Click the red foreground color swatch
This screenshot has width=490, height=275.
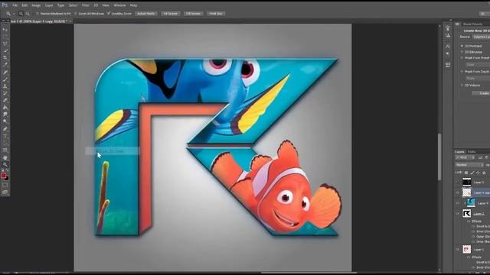3,176
